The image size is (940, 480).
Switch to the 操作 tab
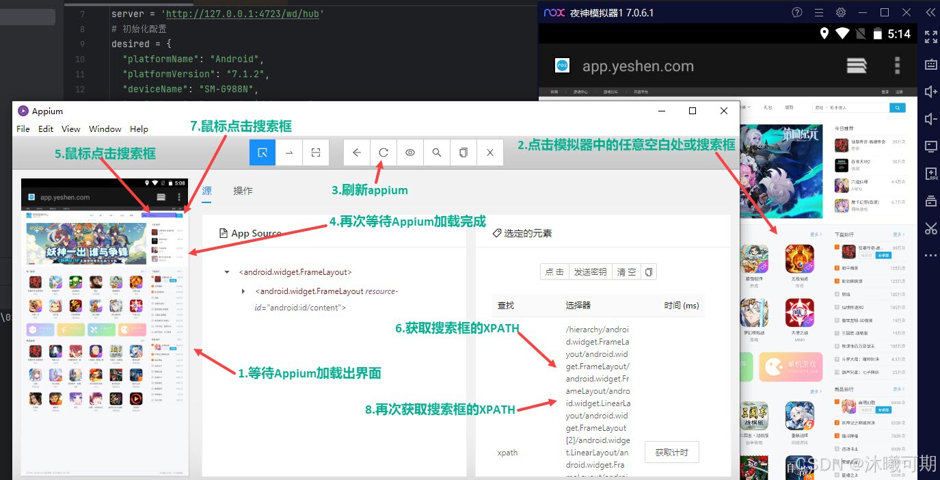pyautogui.click(x=243, y=190)
